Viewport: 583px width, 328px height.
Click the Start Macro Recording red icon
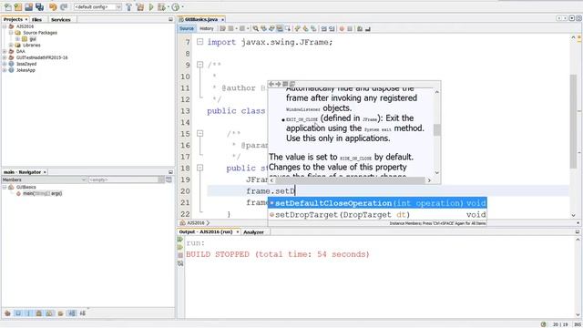[x=342, y=28]
